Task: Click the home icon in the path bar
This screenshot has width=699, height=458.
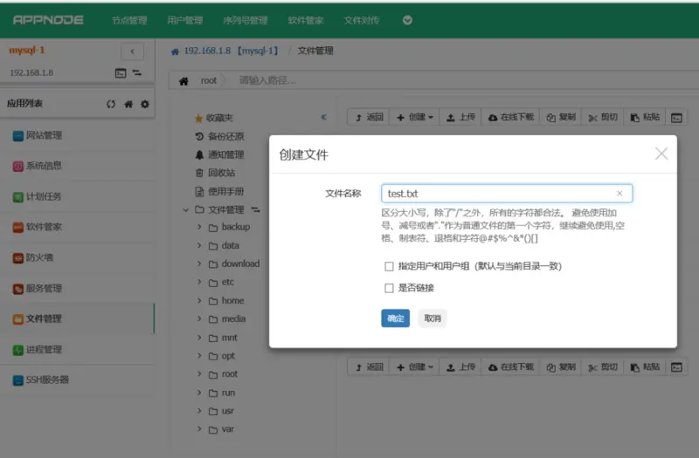Action: pyautogui.click(x=183, y=81)
